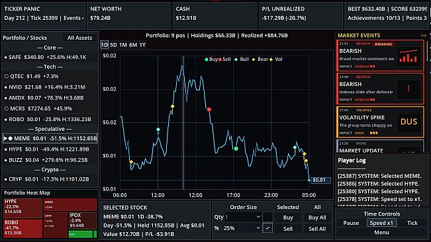Click the Market Events scrollbar
Viewport: 431px width, 242px height.
(x=427, y=52)
